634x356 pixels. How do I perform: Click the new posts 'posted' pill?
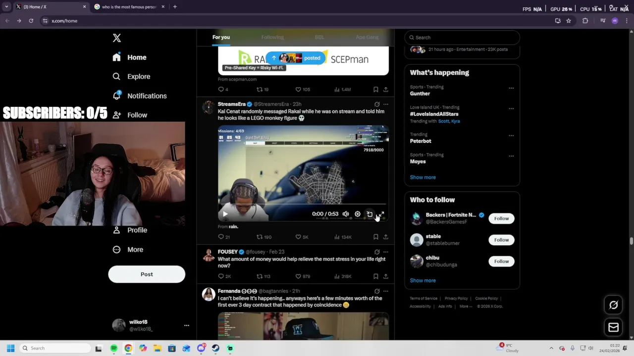(296, 58)
